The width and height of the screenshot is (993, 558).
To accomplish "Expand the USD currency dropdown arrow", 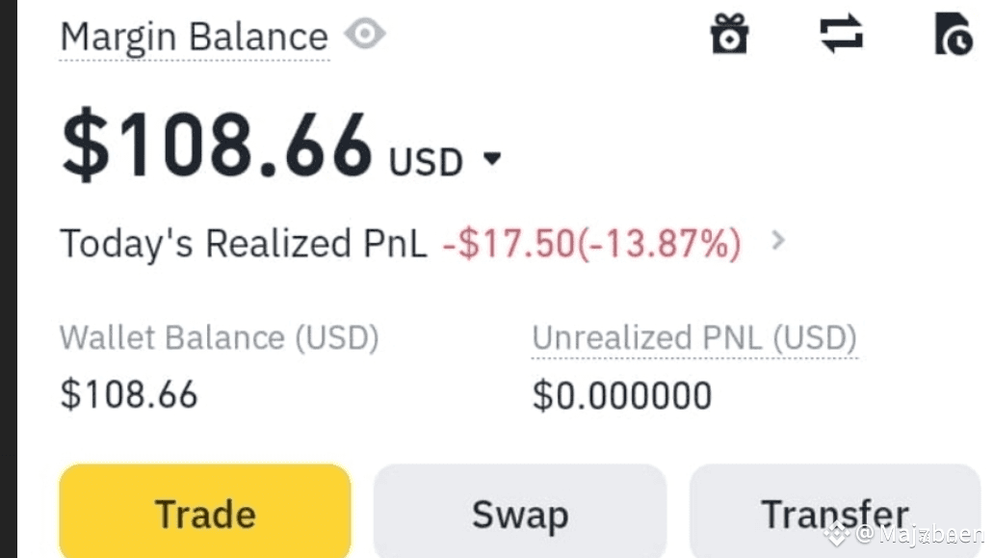I will pos(492,158).
